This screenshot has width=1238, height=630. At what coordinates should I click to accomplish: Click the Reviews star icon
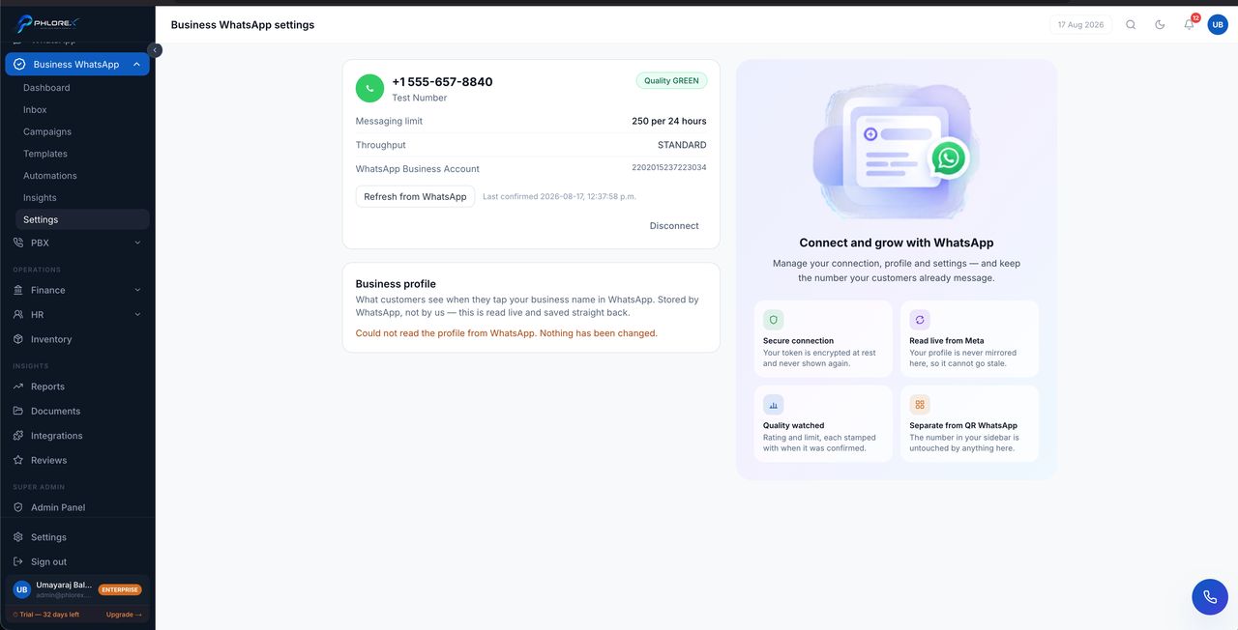coord(18,461)
